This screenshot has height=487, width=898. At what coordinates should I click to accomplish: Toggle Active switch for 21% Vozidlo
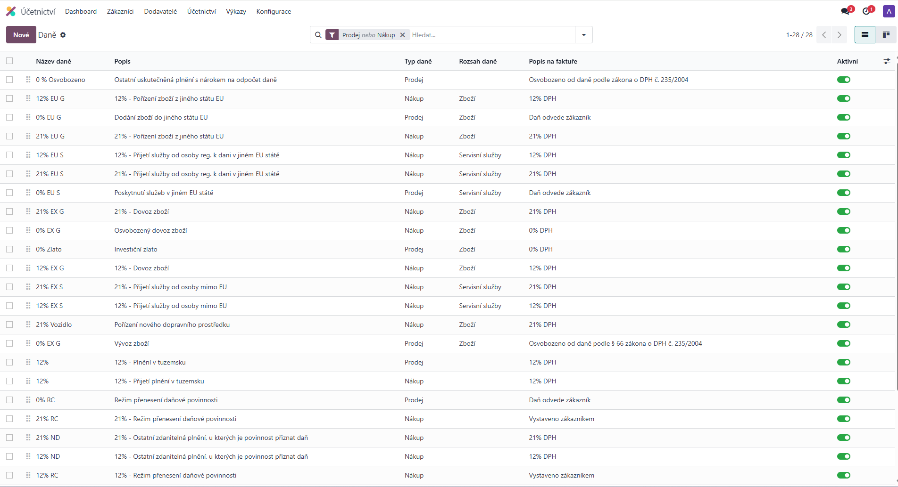click(843, 325)
